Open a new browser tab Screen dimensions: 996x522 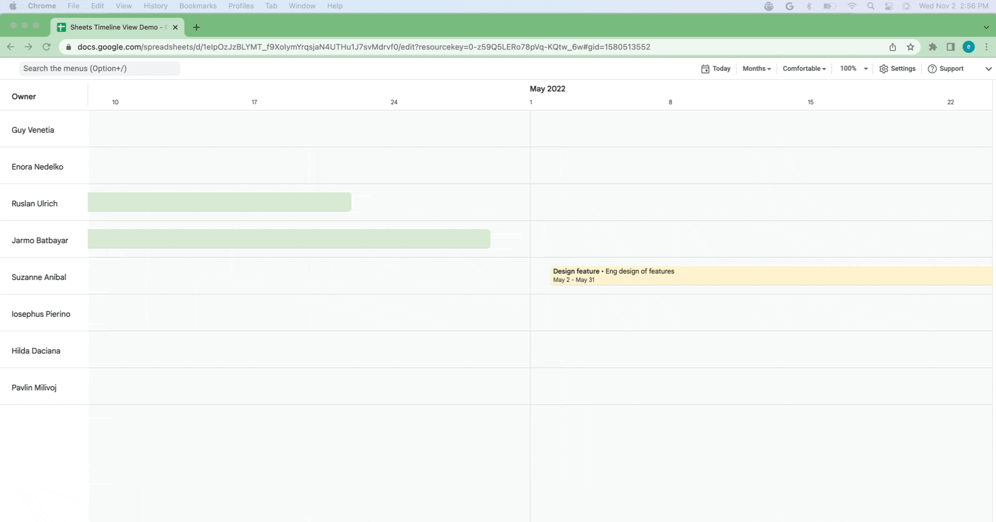click(196, 27)
